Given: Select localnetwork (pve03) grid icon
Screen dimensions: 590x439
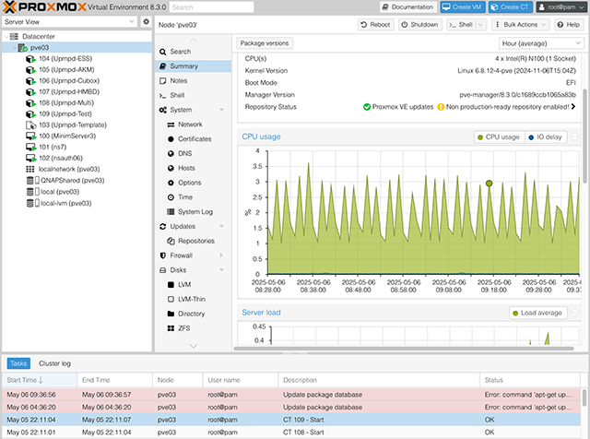Looking at the screenshot, I should pyautogui.click(x=30, y=169).
